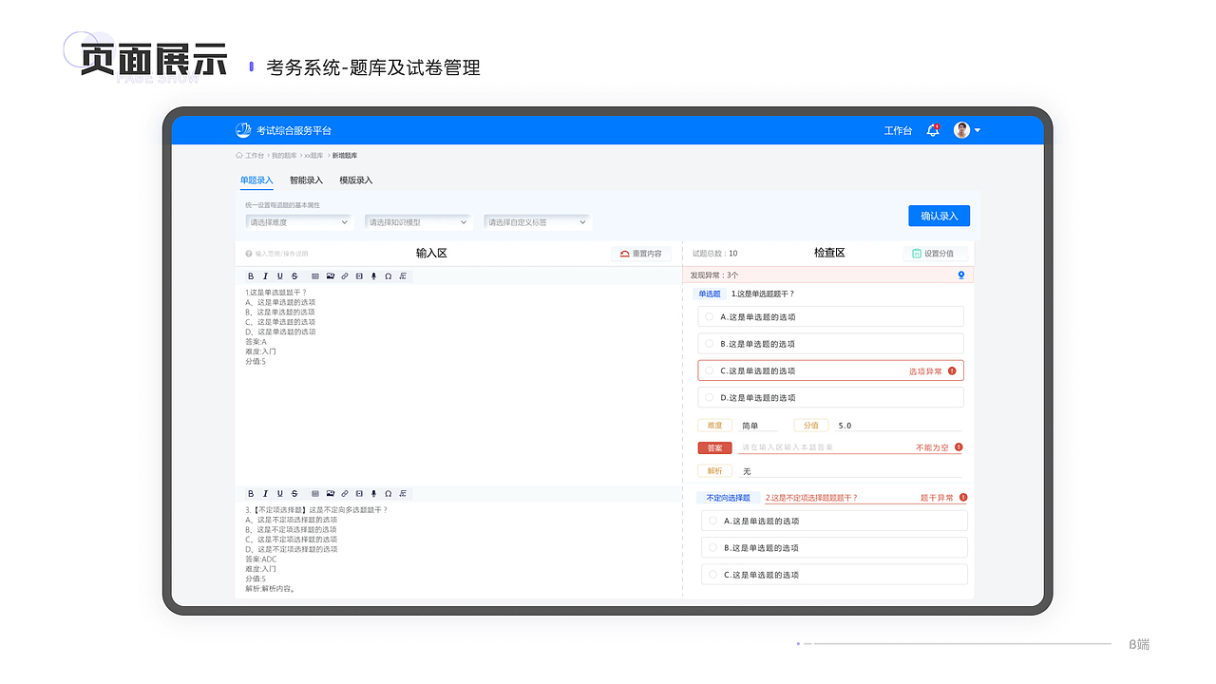Open the special character Ω picker

click(x=389, y=275)
